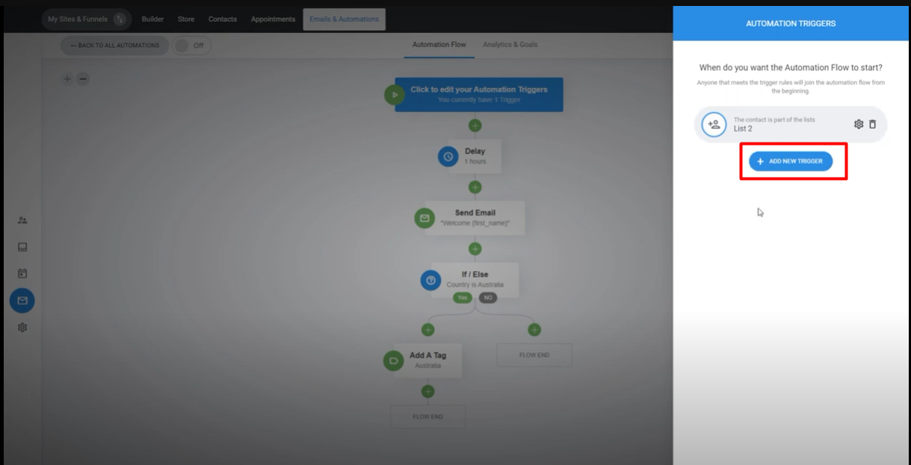
Task: Click the If / Else question mark icon
Action: [x=430, y=280]
